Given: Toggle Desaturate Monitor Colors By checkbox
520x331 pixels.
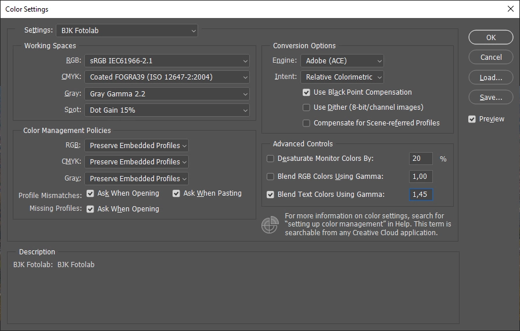Looking at the screenshot, I should pyautogui.click(x=270, y=159).
